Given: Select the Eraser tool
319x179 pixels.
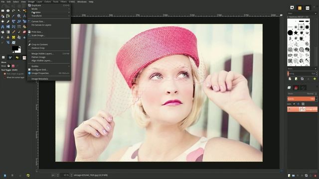Looking at the screenshot, I should point(24,32).
